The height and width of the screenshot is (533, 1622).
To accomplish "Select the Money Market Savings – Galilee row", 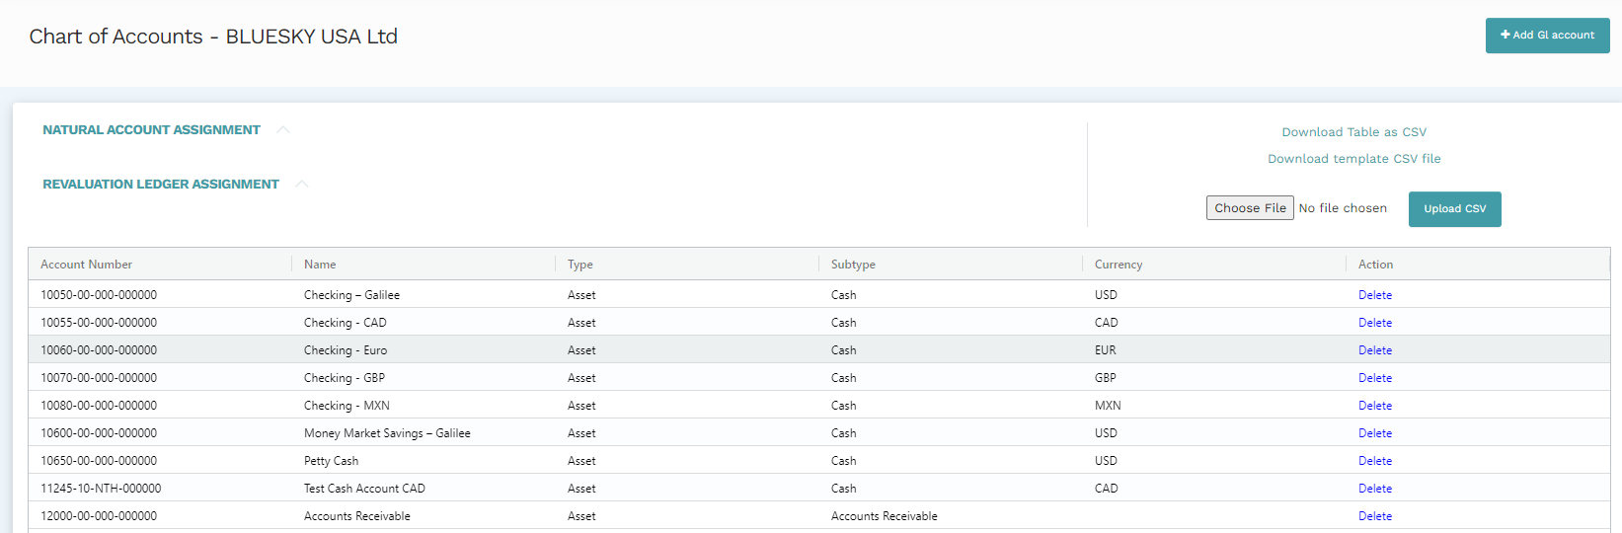I will point(387,433).
